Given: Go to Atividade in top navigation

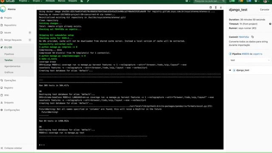Looking at the screenshot, I should tap(50, 1).
